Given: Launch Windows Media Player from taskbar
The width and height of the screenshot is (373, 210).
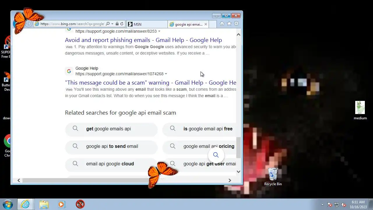Looking at the screenshot, I should [x=61, y=204].
